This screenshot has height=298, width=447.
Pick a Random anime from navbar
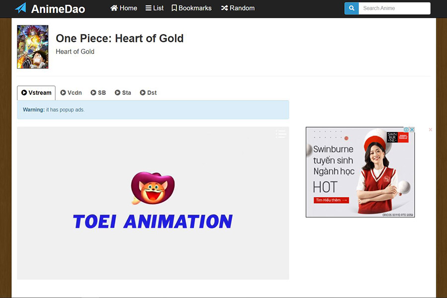[x=238, y=8]
